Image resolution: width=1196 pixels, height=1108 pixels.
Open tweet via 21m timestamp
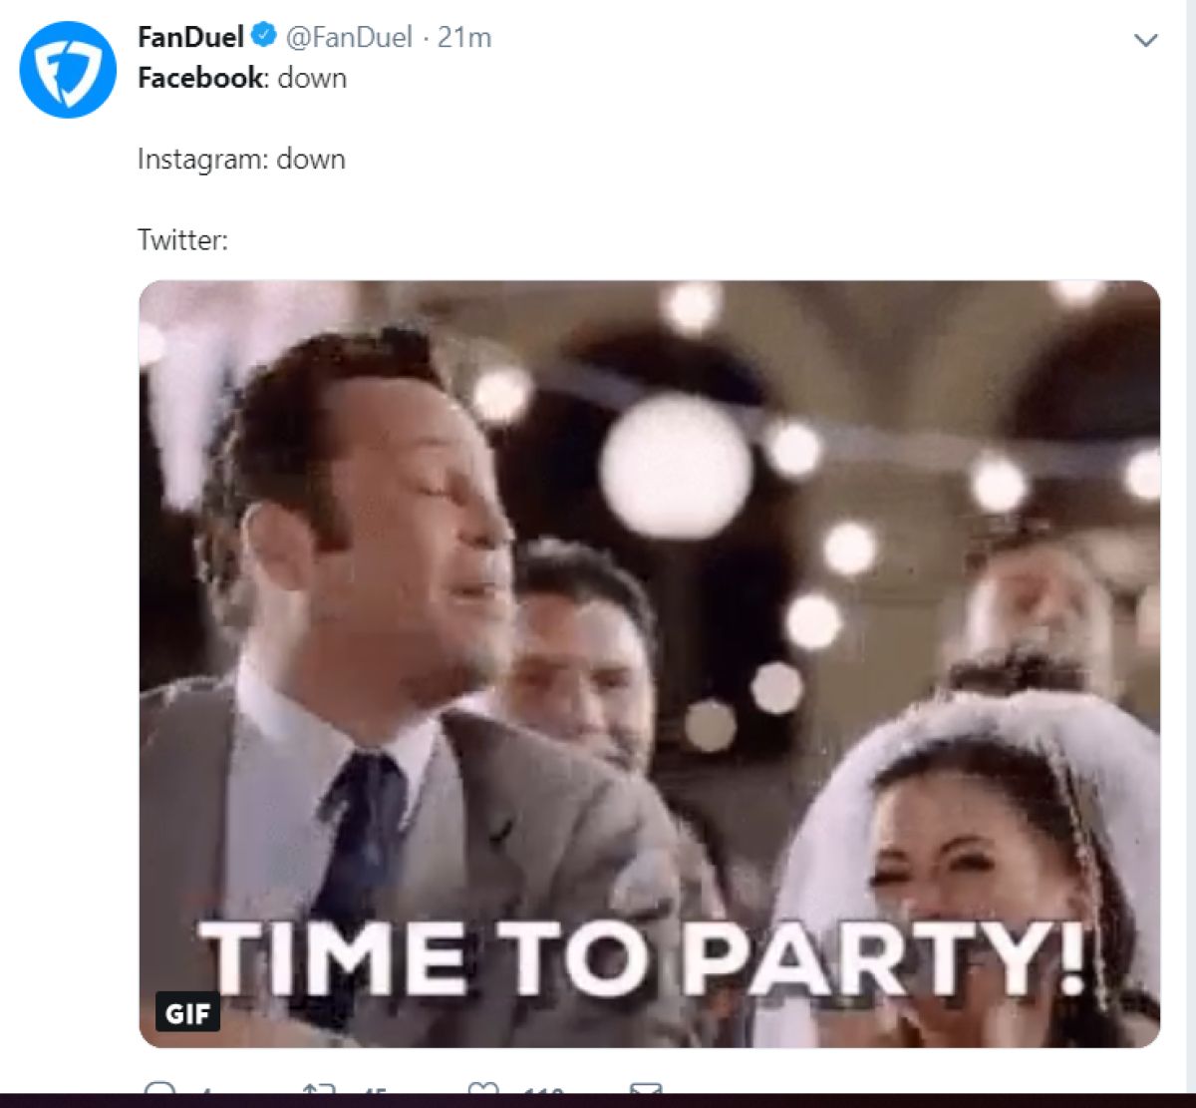(x=464, y=37)
